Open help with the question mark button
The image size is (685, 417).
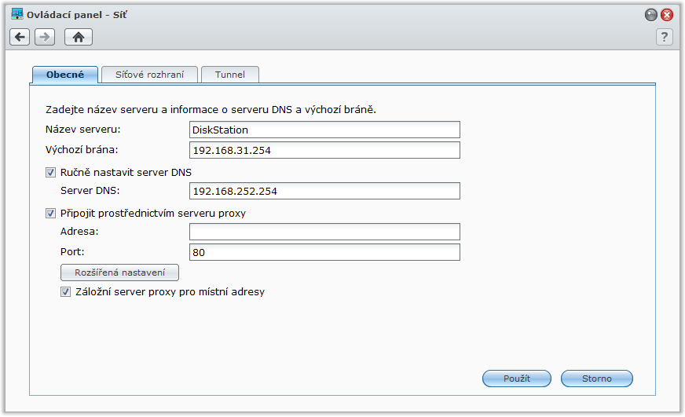point(664,37)
